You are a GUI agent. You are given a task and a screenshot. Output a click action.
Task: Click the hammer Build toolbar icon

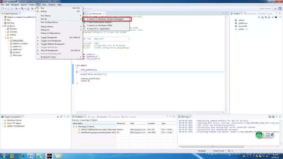(x=22, y=8)
